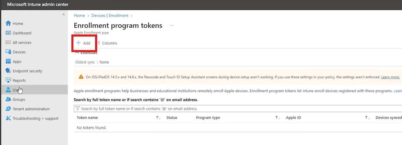
Task: Click the Devices | Enrollment breadcrumb
Action: tap(110, 15)
